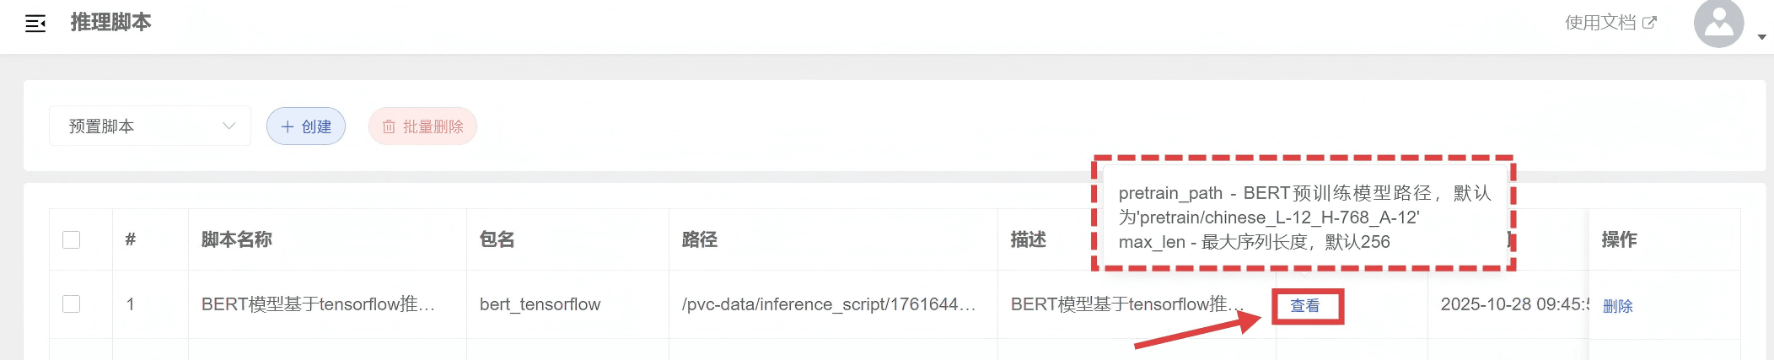Click the bert_tensorflow package name cell
The image size is (1774, 360).
pos(540,304)
